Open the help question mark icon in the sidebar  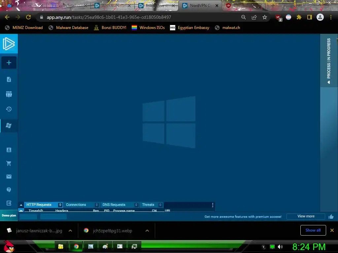(9, 189)
